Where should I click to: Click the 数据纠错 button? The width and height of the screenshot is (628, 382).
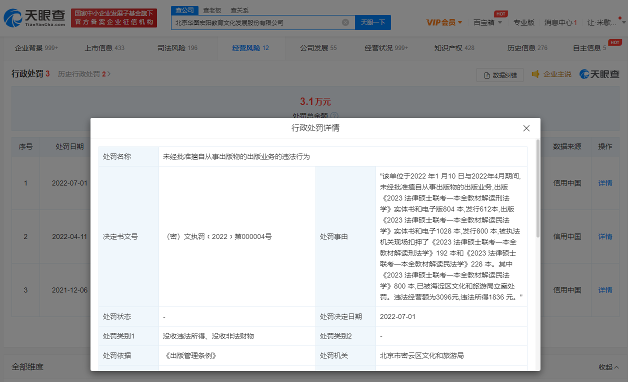tap(499, 75)
